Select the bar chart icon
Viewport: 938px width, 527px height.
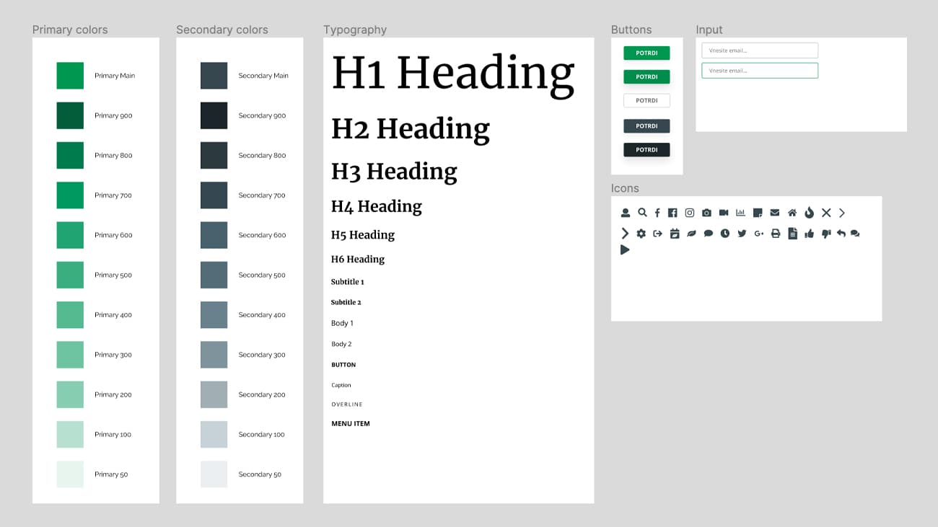(x=740, y=213)
